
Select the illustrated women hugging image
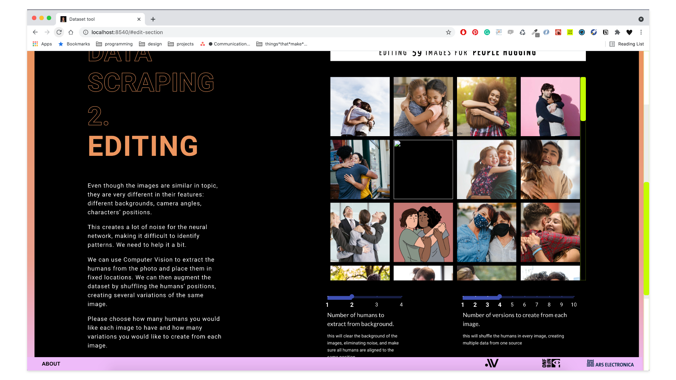click(x=423, y=232)
